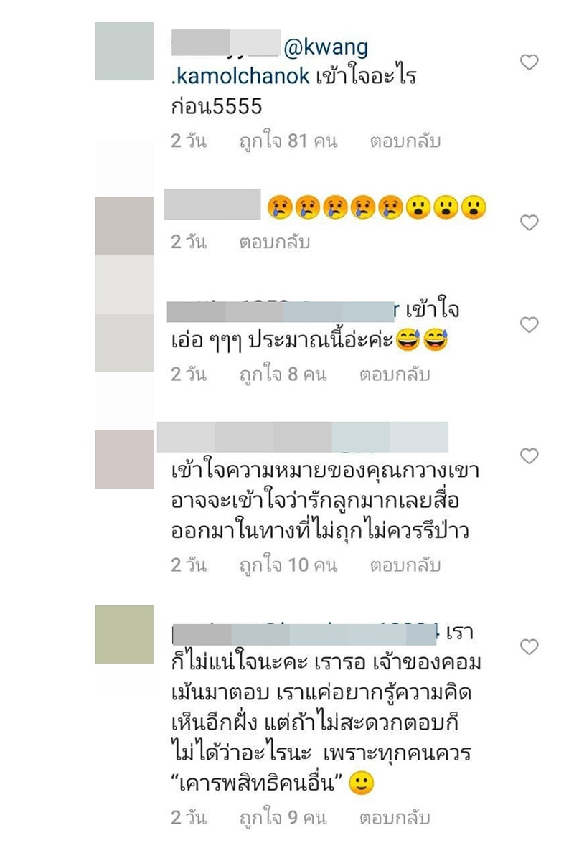Screen dimensions: 574x858
Task: Open first commenter's profile picture
Action: pos(124,52)
